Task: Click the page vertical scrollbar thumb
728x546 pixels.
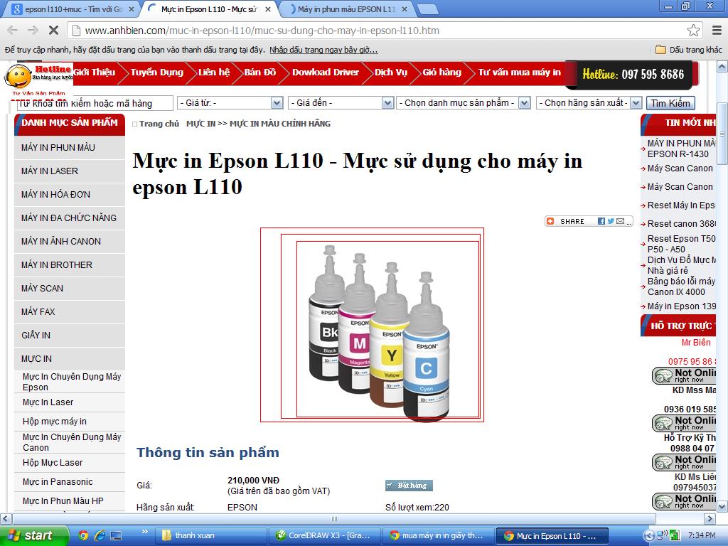Action: click(x=722, y=134)
